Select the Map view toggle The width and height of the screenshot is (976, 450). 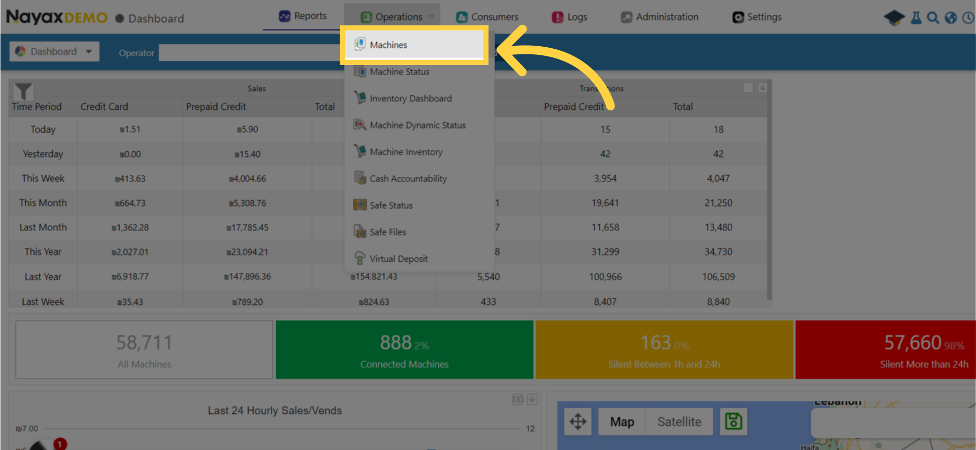[x=622, y=422]
